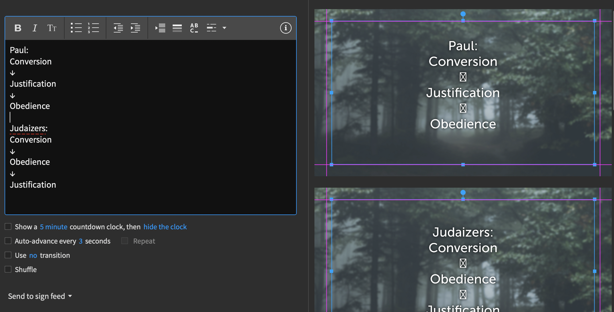The image size is (614, 312).
Task: Expand the last toolbar icon's dropdown arrow
Action: pyautogui.click(x=224, y=28)
